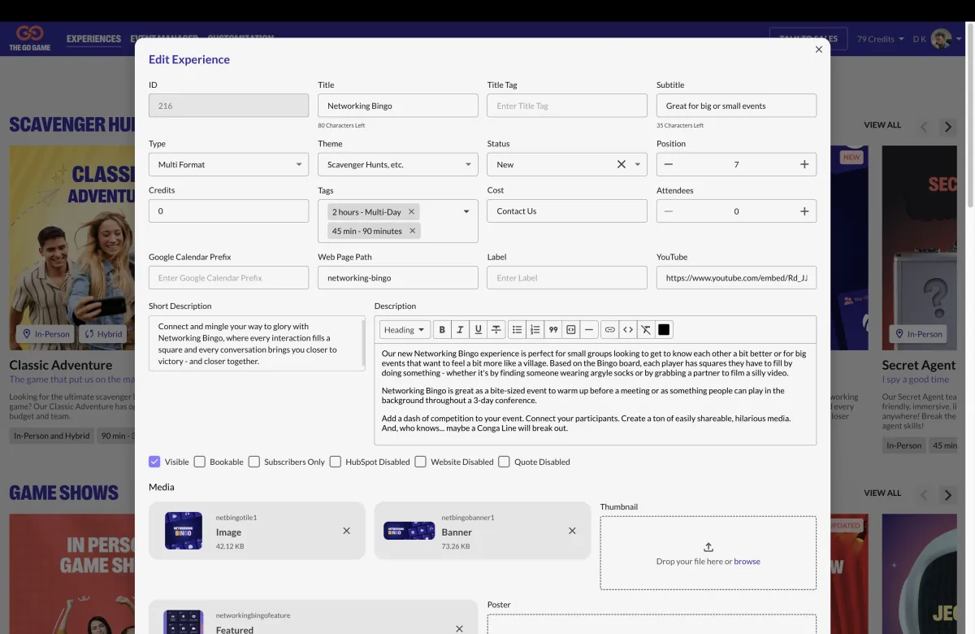Clear the Status field value New
975x634 pixels.
622,164
